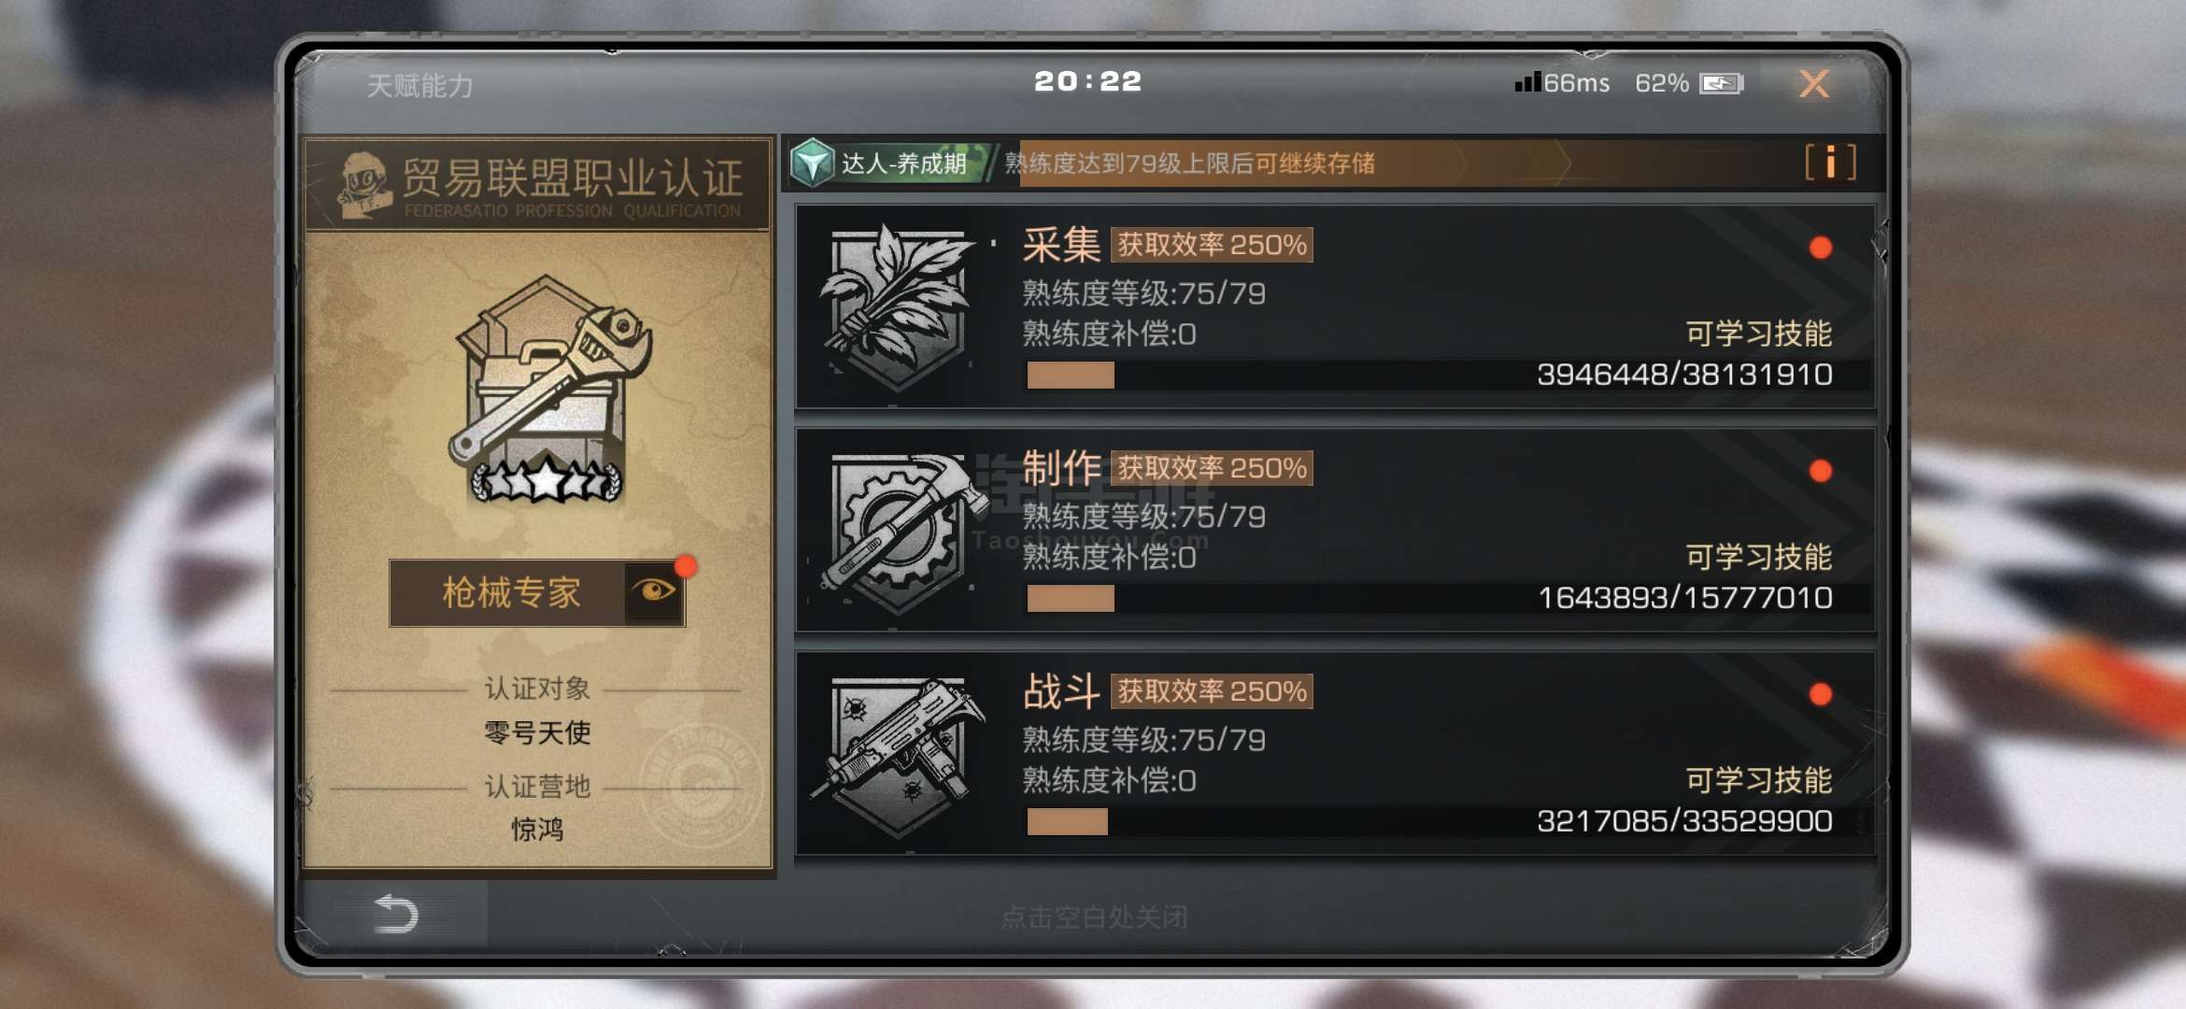Expand 可学习技能 in the 制作 row
Viewport: 2186px width, 1009px height.
point(1758,557)
